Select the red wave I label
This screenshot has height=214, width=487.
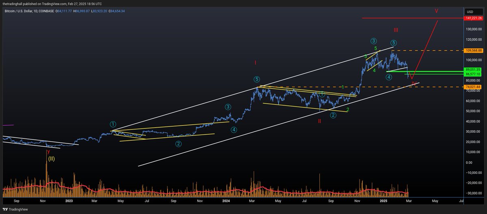[x=255, y=63]
